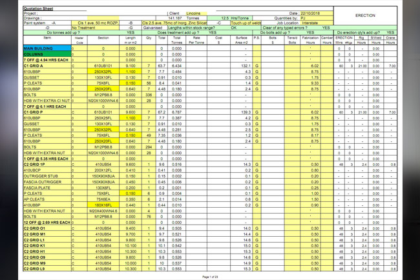Select the total tonnes value 141.187
The image size is (420, 280).
click(175, 18)
